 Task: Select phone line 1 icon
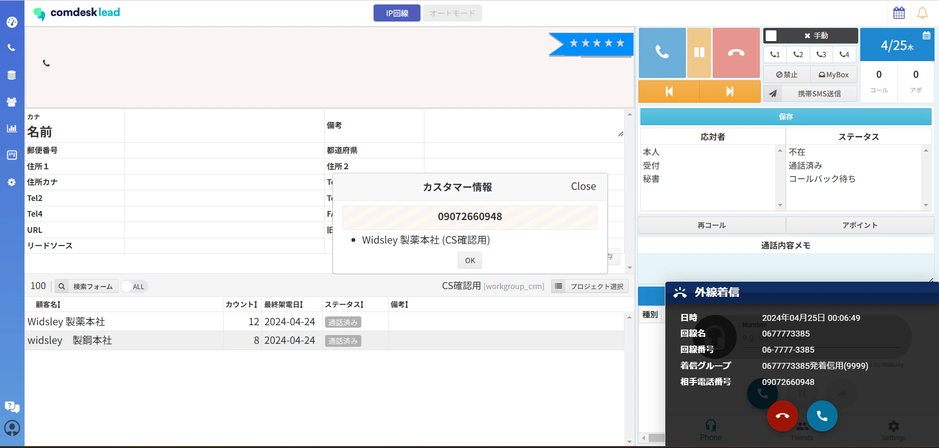click(775, 54)
